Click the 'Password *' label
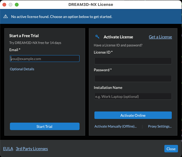182x157 pixels. tap(103, 70)
